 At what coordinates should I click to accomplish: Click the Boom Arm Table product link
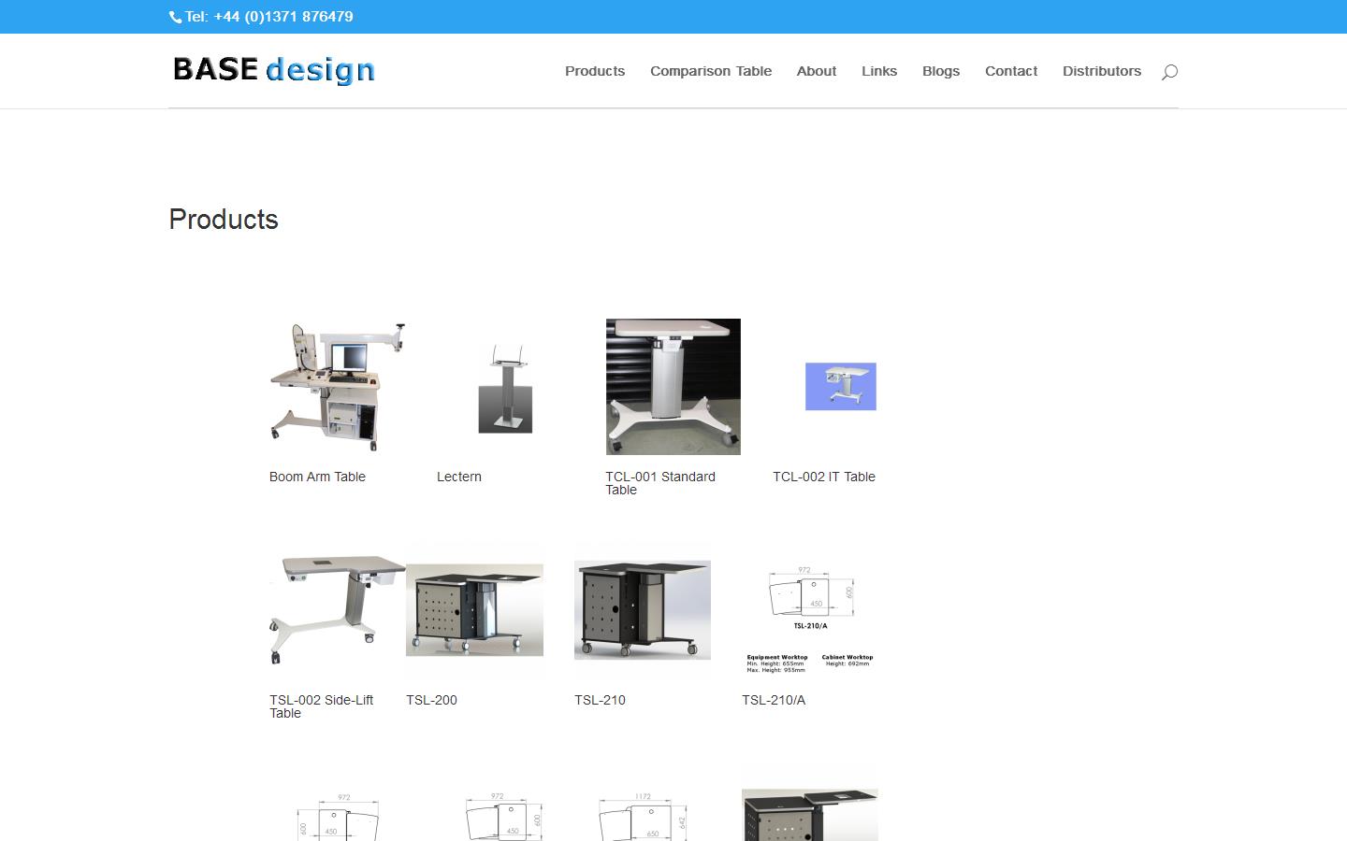(x=316, y=477)
